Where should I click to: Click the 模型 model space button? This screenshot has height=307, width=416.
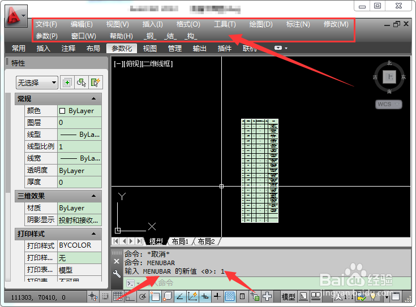tap(289, 297)
